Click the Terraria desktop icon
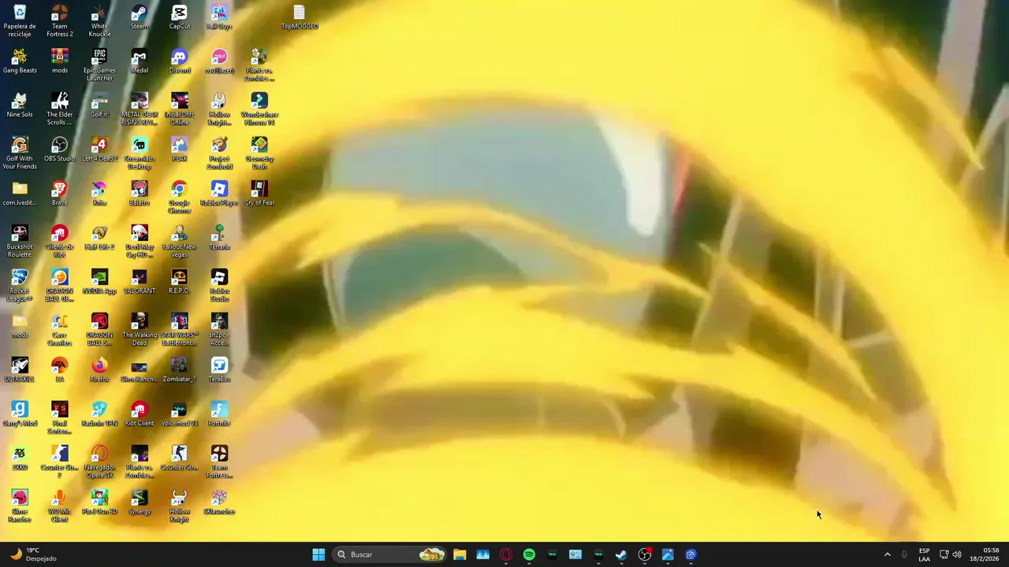Screen dimensions: 1009x567 [x=219, y=238]
